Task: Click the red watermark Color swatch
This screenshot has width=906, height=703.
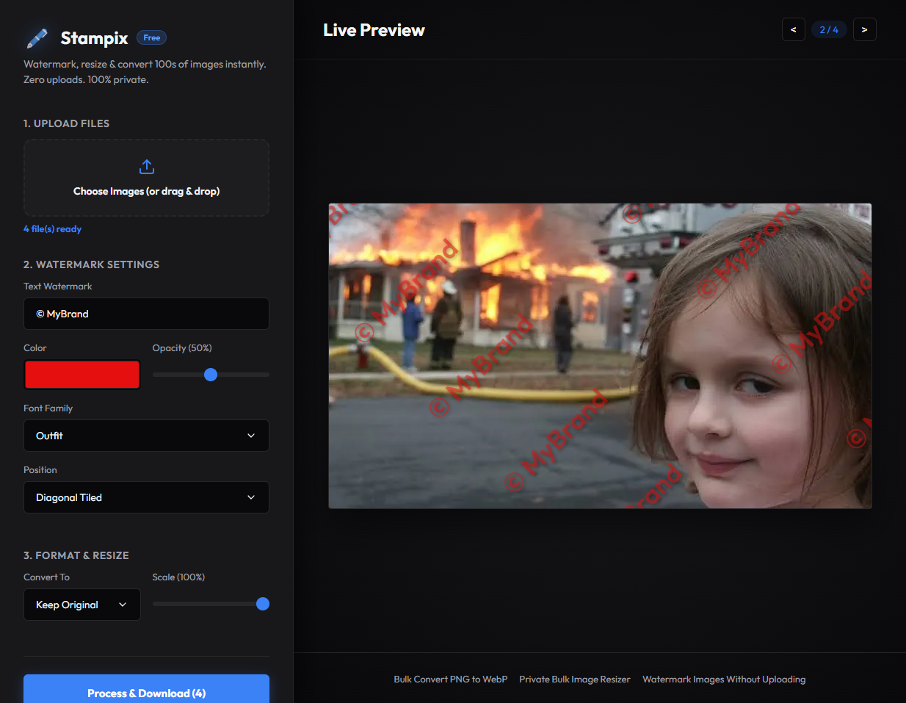Action: click(x=81, y=374)
